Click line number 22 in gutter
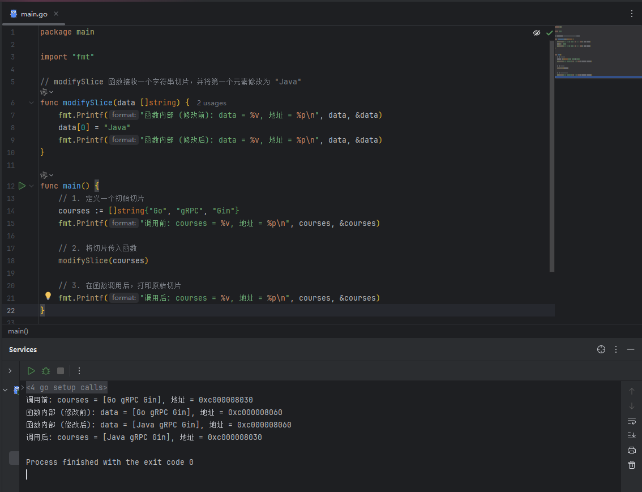The height and width of the screenshot is (492, 642). (x=11, y=311)
